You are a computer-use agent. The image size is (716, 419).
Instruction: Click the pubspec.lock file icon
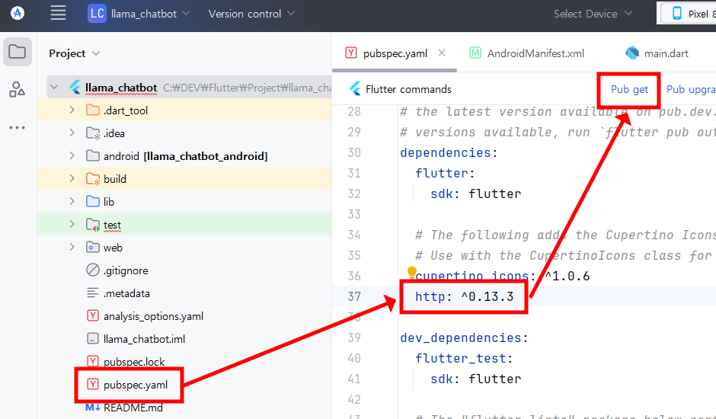(93, 361)
